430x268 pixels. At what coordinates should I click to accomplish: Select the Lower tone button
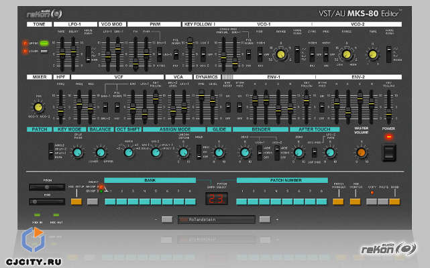44,51
